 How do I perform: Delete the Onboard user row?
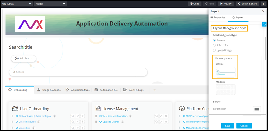click(x=83, y=116)
